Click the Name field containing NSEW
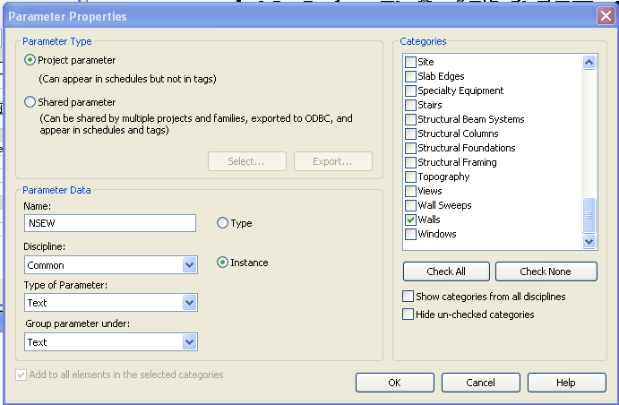This screenshot has width=619, height=405. [109, 223]
